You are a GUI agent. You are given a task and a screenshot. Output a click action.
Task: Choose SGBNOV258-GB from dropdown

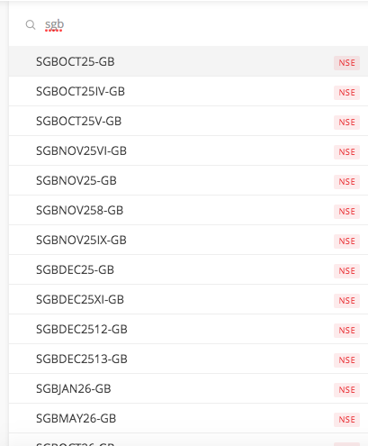[188, 210]
